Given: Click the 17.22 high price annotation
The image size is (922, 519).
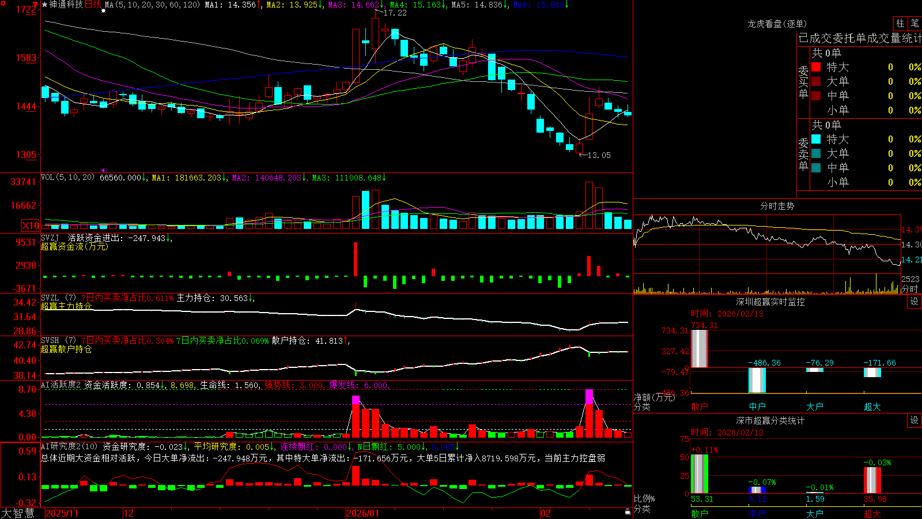Looking at the screenshot, I should coord(395,13).
